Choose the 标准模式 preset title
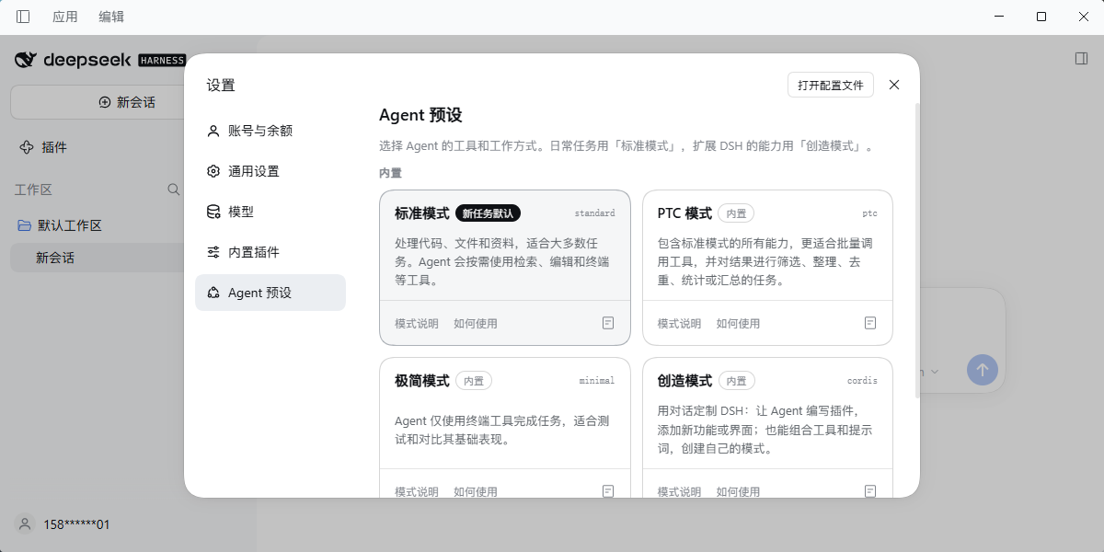This screenshot has width=1104, height=552. click(422, 213)
